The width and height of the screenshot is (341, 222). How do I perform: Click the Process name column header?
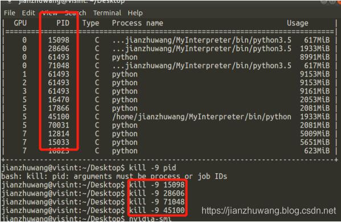tap(137, 23)
